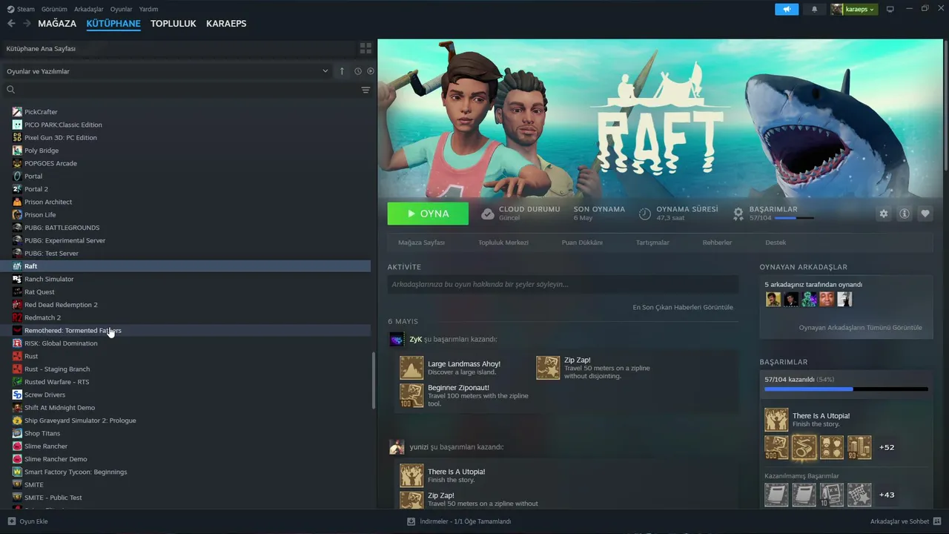Click the Oyun Ekle plus icon
Screen dimensions: 949x534
point(11,521)
